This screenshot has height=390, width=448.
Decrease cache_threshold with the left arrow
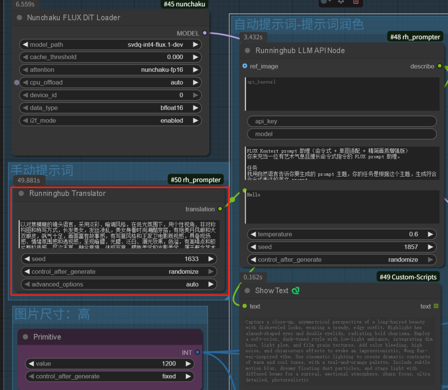(25, 57)
